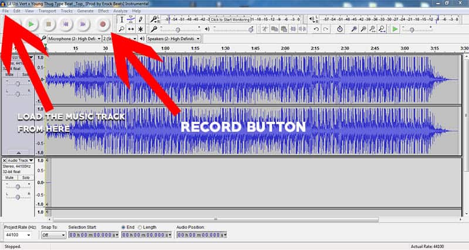
Task: Click the 'Click to Start Monitoring' recording meter
Action: pos(230,19)
